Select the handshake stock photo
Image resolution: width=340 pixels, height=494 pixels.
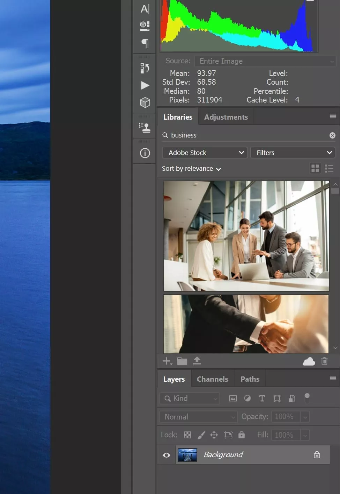click(246, 324)
